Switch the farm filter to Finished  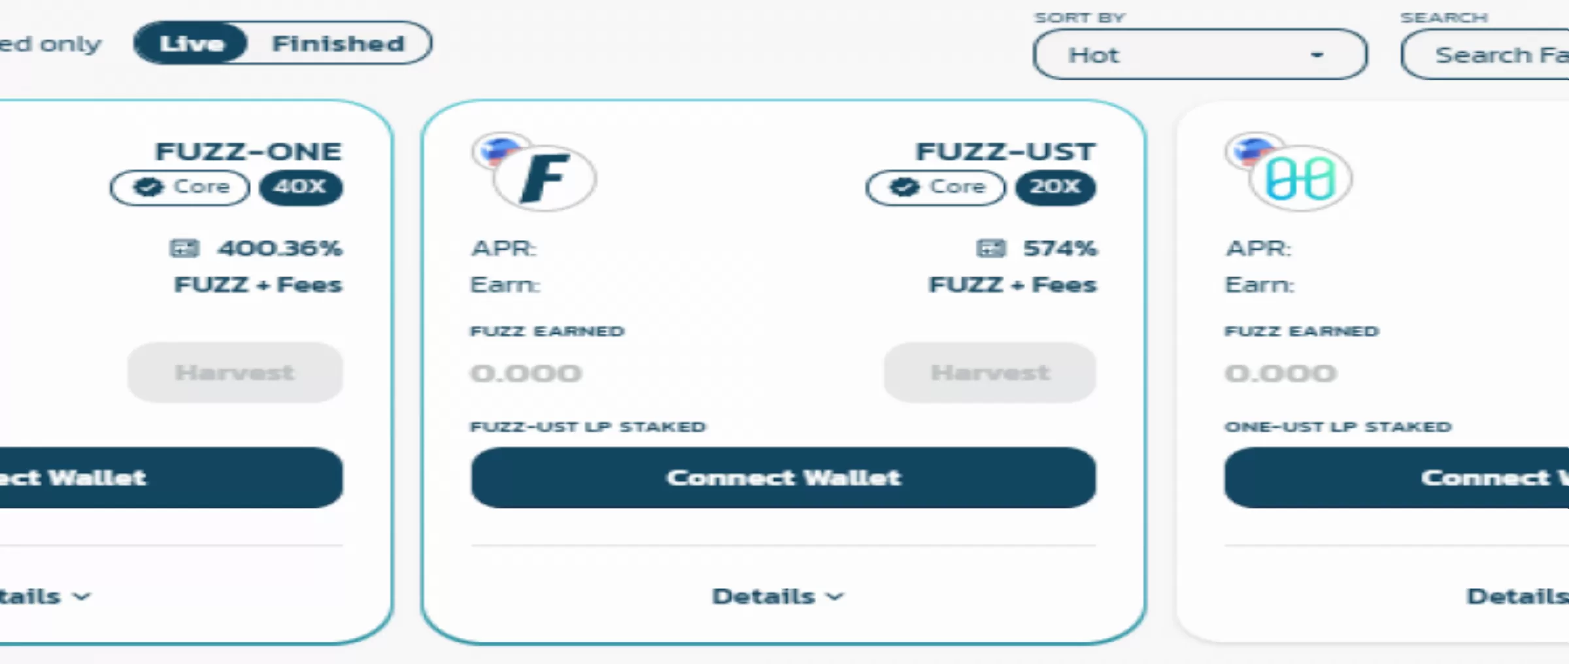338,43
